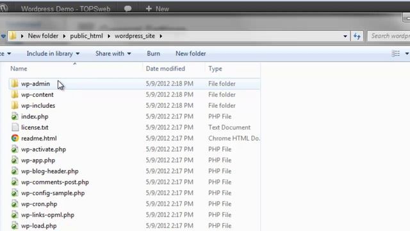Expand the address bar history dropdown
The width and height of the screenshot is (410, 231).
pyautogui.click(x=345, y=36)
